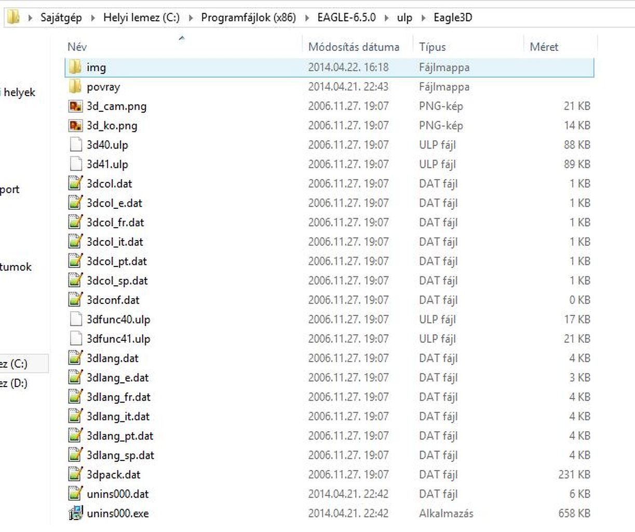This screenshot has width=635, height=532.
Task: Sort by the Méret column header
Action: (x=544, y=47)
